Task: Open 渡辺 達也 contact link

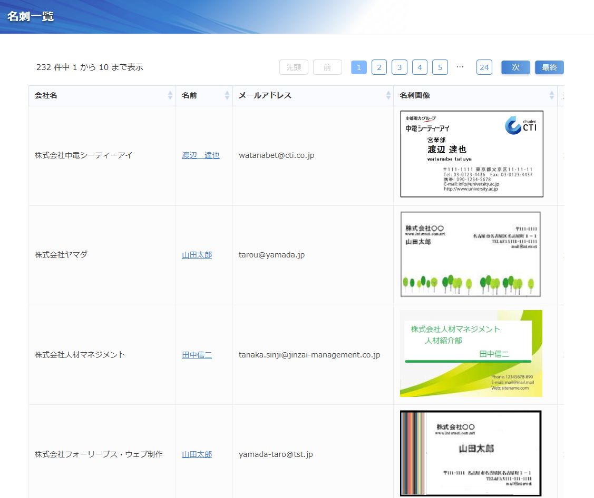Action: coord(201,155)
